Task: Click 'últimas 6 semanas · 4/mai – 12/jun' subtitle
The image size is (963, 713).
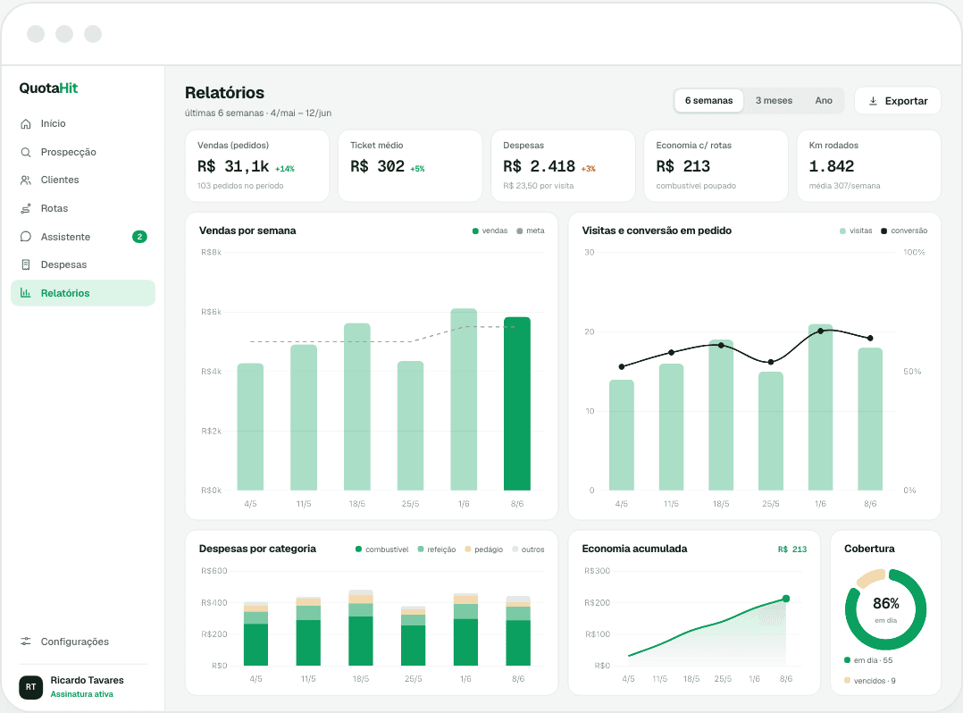Action: [258, 113]
